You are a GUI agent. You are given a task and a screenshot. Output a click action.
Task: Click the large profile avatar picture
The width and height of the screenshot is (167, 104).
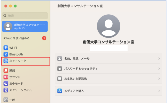click(108, 26)
